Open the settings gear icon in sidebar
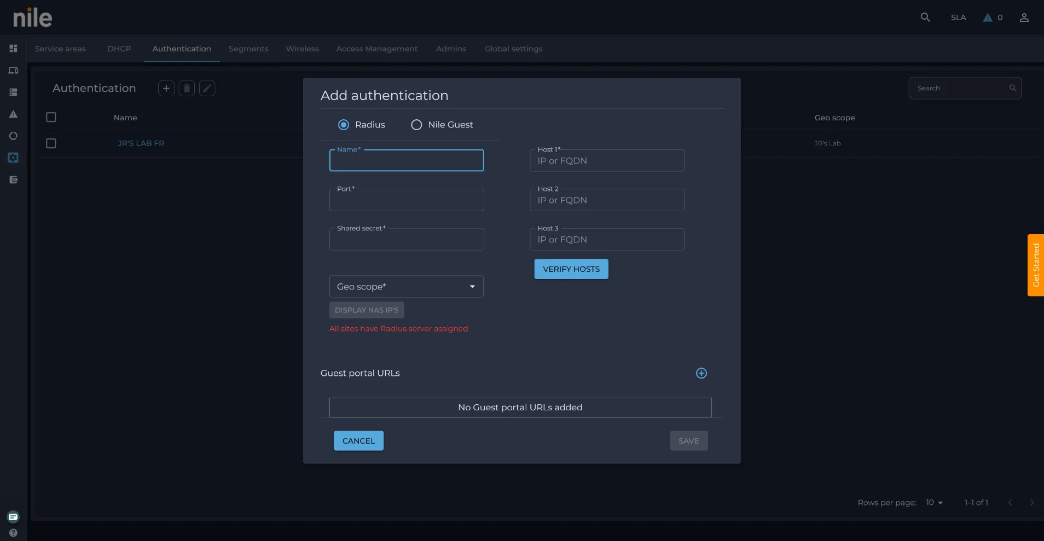The image size is (1044, 541). click(x=13, y=158)
